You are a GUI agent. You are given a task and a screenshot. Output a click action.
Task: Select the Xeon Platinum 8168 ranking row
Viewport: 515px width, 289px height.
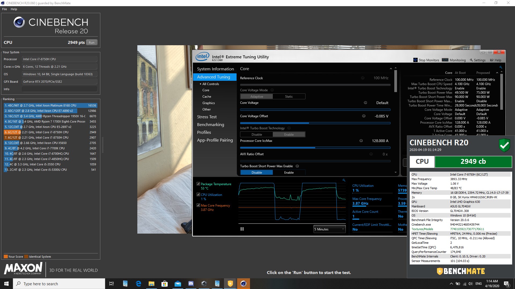(50, 105)
